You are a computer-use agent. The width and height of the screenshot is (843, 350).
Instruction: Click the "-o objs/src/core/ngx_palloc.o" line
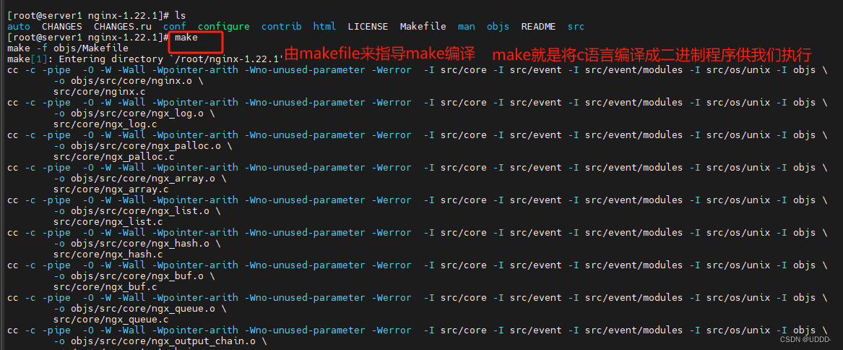(143, 146)
